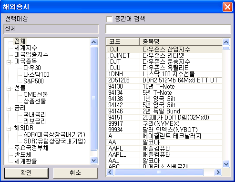Image resolution: width=235 pixels, height=182 pixels.
Task: Select the AA 알코아 row
Action: click(x=164, y=142)
